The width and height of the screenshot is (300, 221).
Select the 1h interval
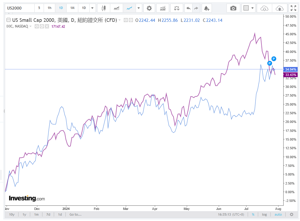pyautogui.click(x=49, y=8)
